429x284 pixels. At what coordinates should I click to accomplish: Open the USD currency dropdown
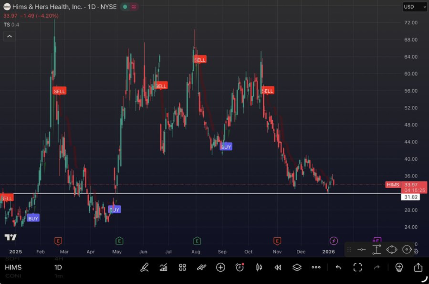click(415, 7)
